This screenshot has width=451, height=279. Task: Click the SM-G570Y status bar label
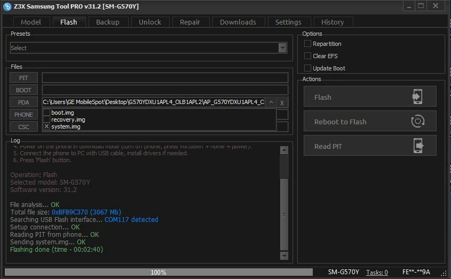click(343, 272)
